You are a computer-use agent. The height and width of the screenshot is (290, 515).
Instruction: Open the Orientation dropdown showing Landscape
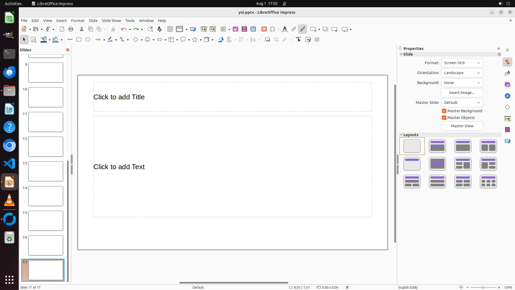pos(462,73)
